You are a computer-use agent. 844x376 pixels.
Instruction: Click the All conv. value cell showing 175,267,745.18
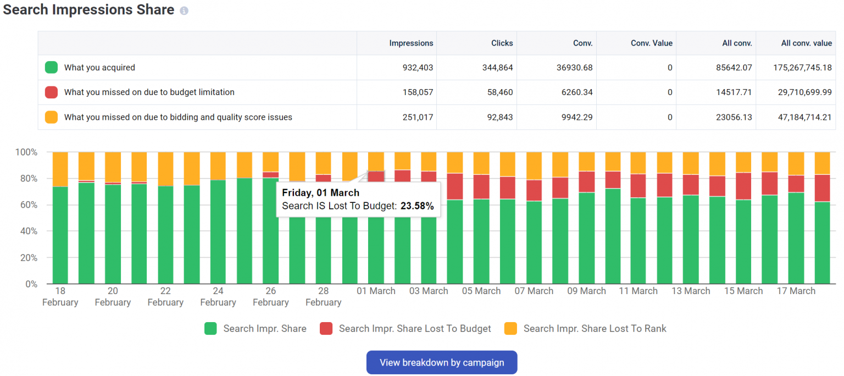802,67
